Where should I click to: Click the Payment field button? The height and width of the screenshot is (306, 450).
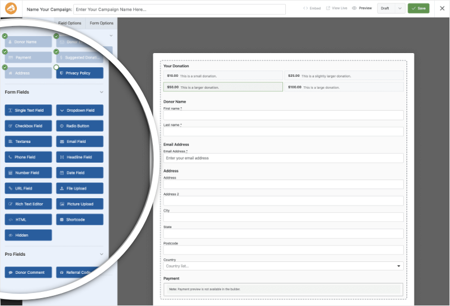coord(28,58)
